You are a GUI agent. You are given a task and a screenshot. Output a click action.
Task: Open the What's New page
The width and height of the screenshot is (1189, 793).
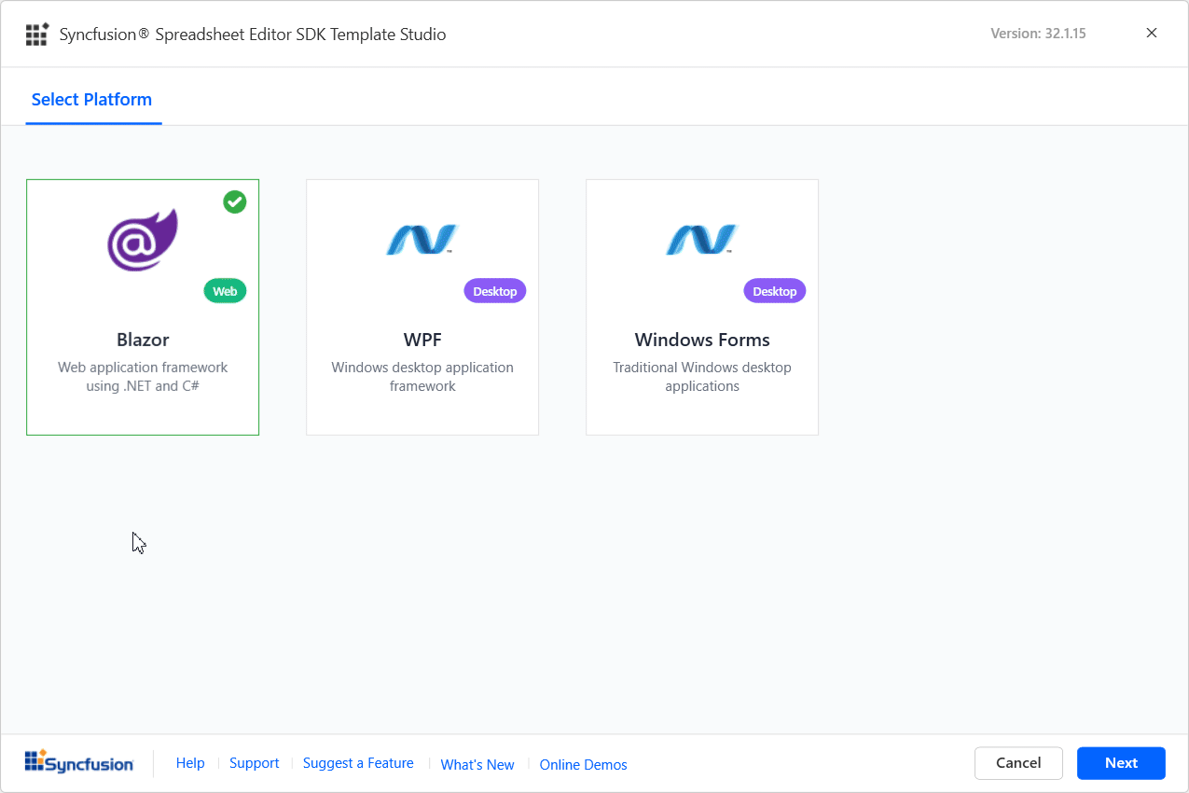pyautogui.click(x=477, y=764)
